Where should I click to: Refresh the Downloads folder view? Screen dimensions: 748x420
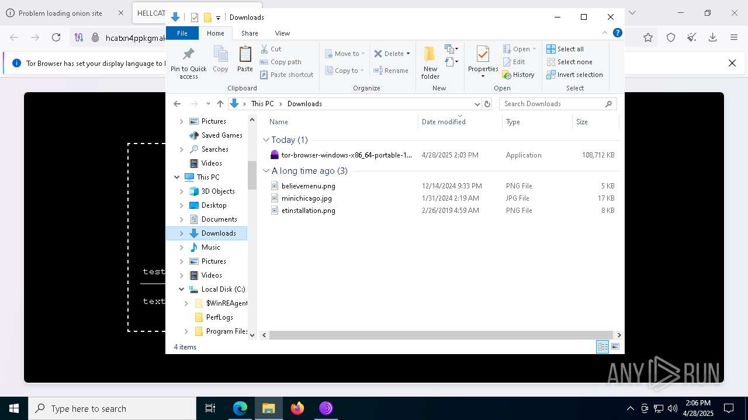point(487,104)
